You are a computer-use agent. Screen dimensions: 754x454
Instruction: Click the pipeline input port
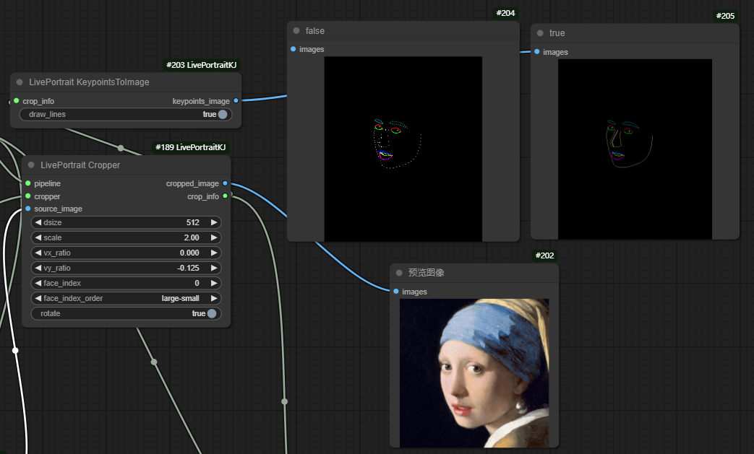pyautogui.click(x=27, y=183)
